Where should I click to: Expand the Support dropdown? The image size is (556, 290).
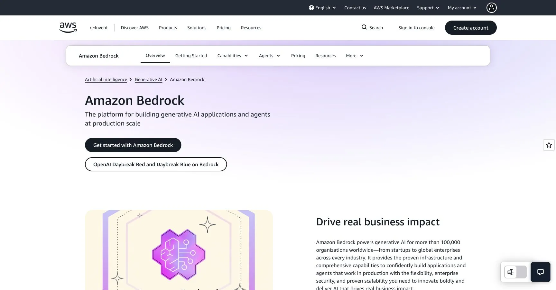(x=428, y=8)
